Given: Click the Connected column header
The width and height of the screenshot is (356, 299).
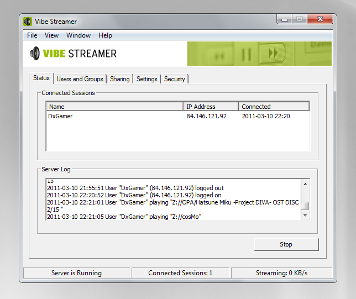Looking at the screenshot, I should coord(274,107).
